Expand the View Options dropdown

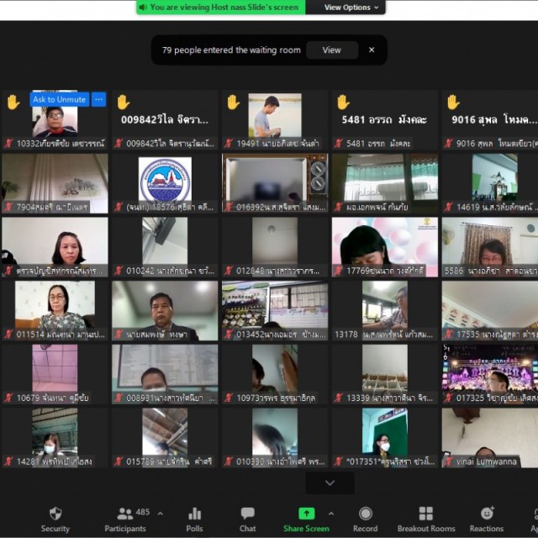tap(351, 8)
